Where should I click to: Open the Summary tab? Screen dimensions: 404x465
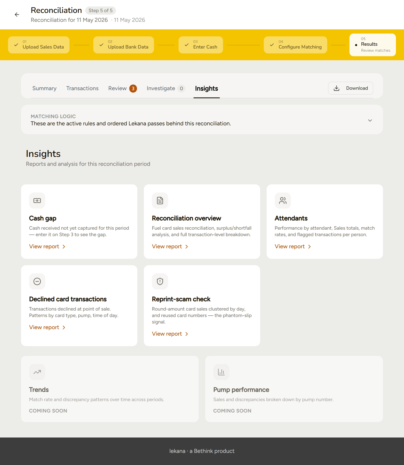[x=44, y=88]
